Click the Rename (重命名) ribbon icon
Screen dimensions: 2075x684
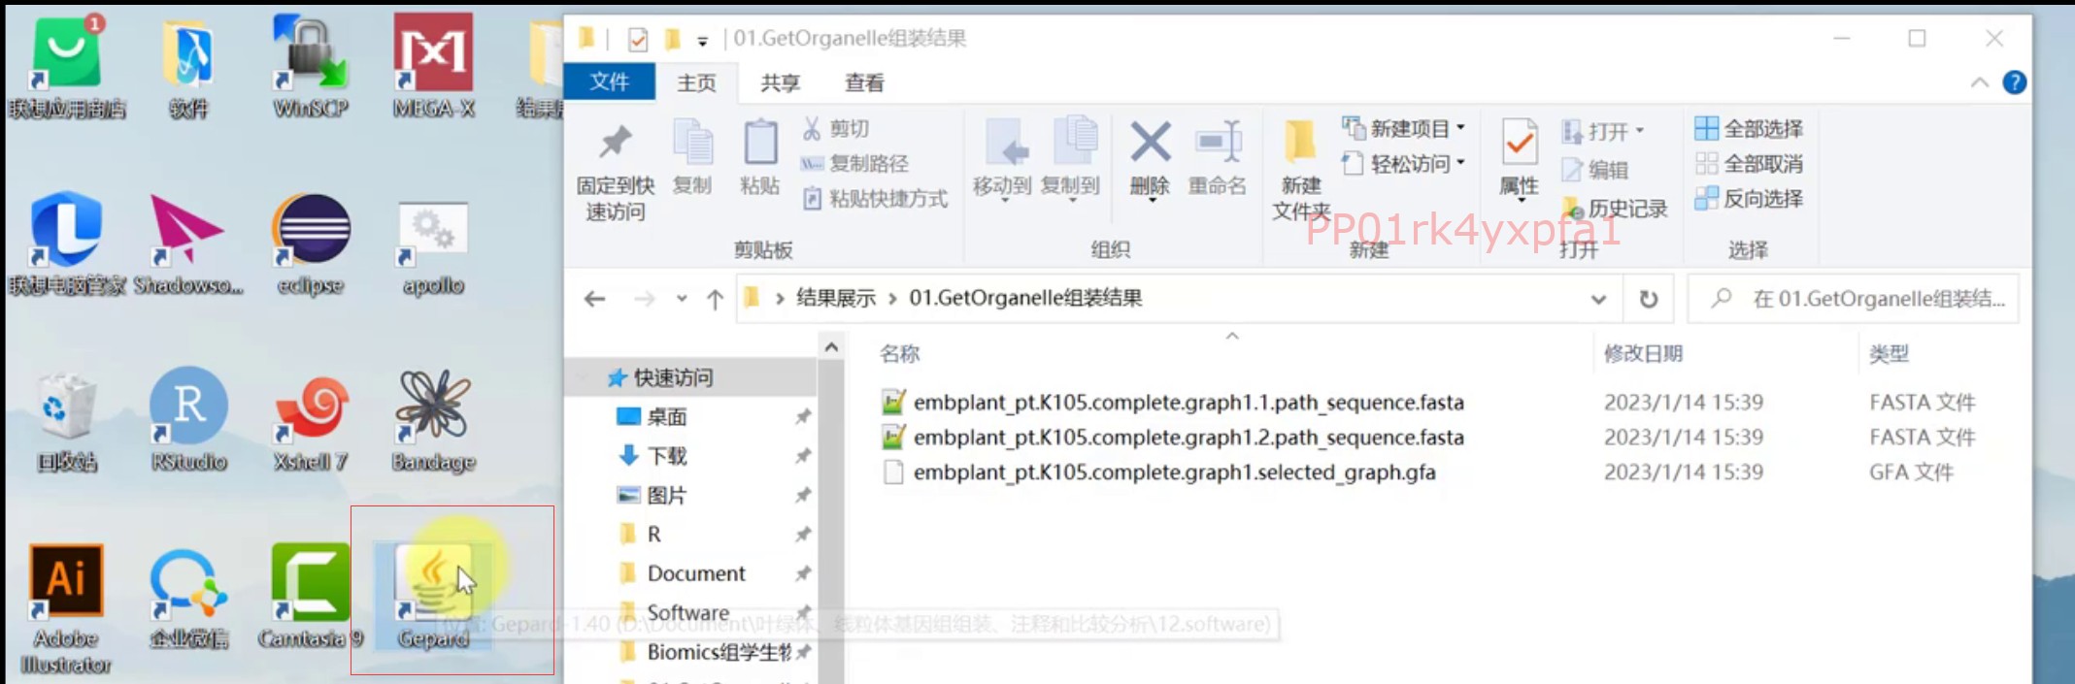click(1218, 157)
